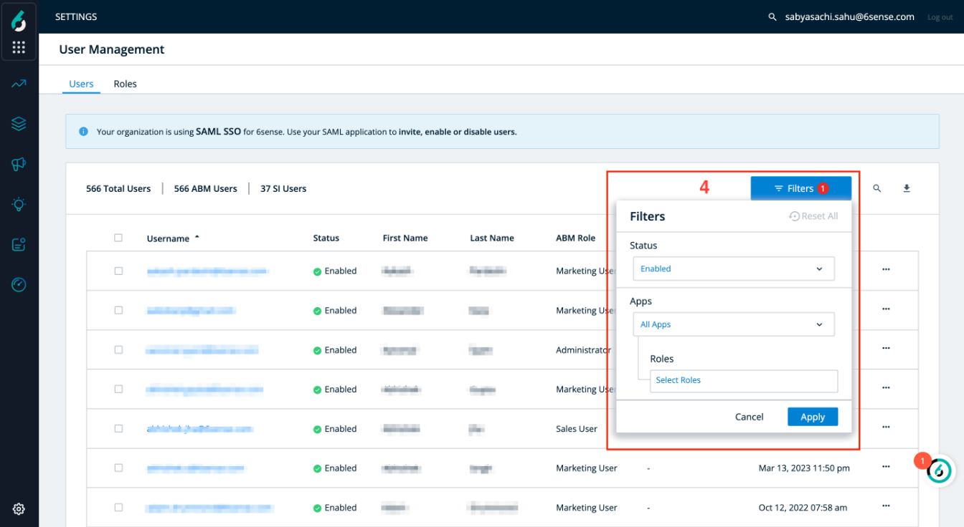Open the Sales User row's username link
Screen dimensions: 964x527
click(200, 428)
